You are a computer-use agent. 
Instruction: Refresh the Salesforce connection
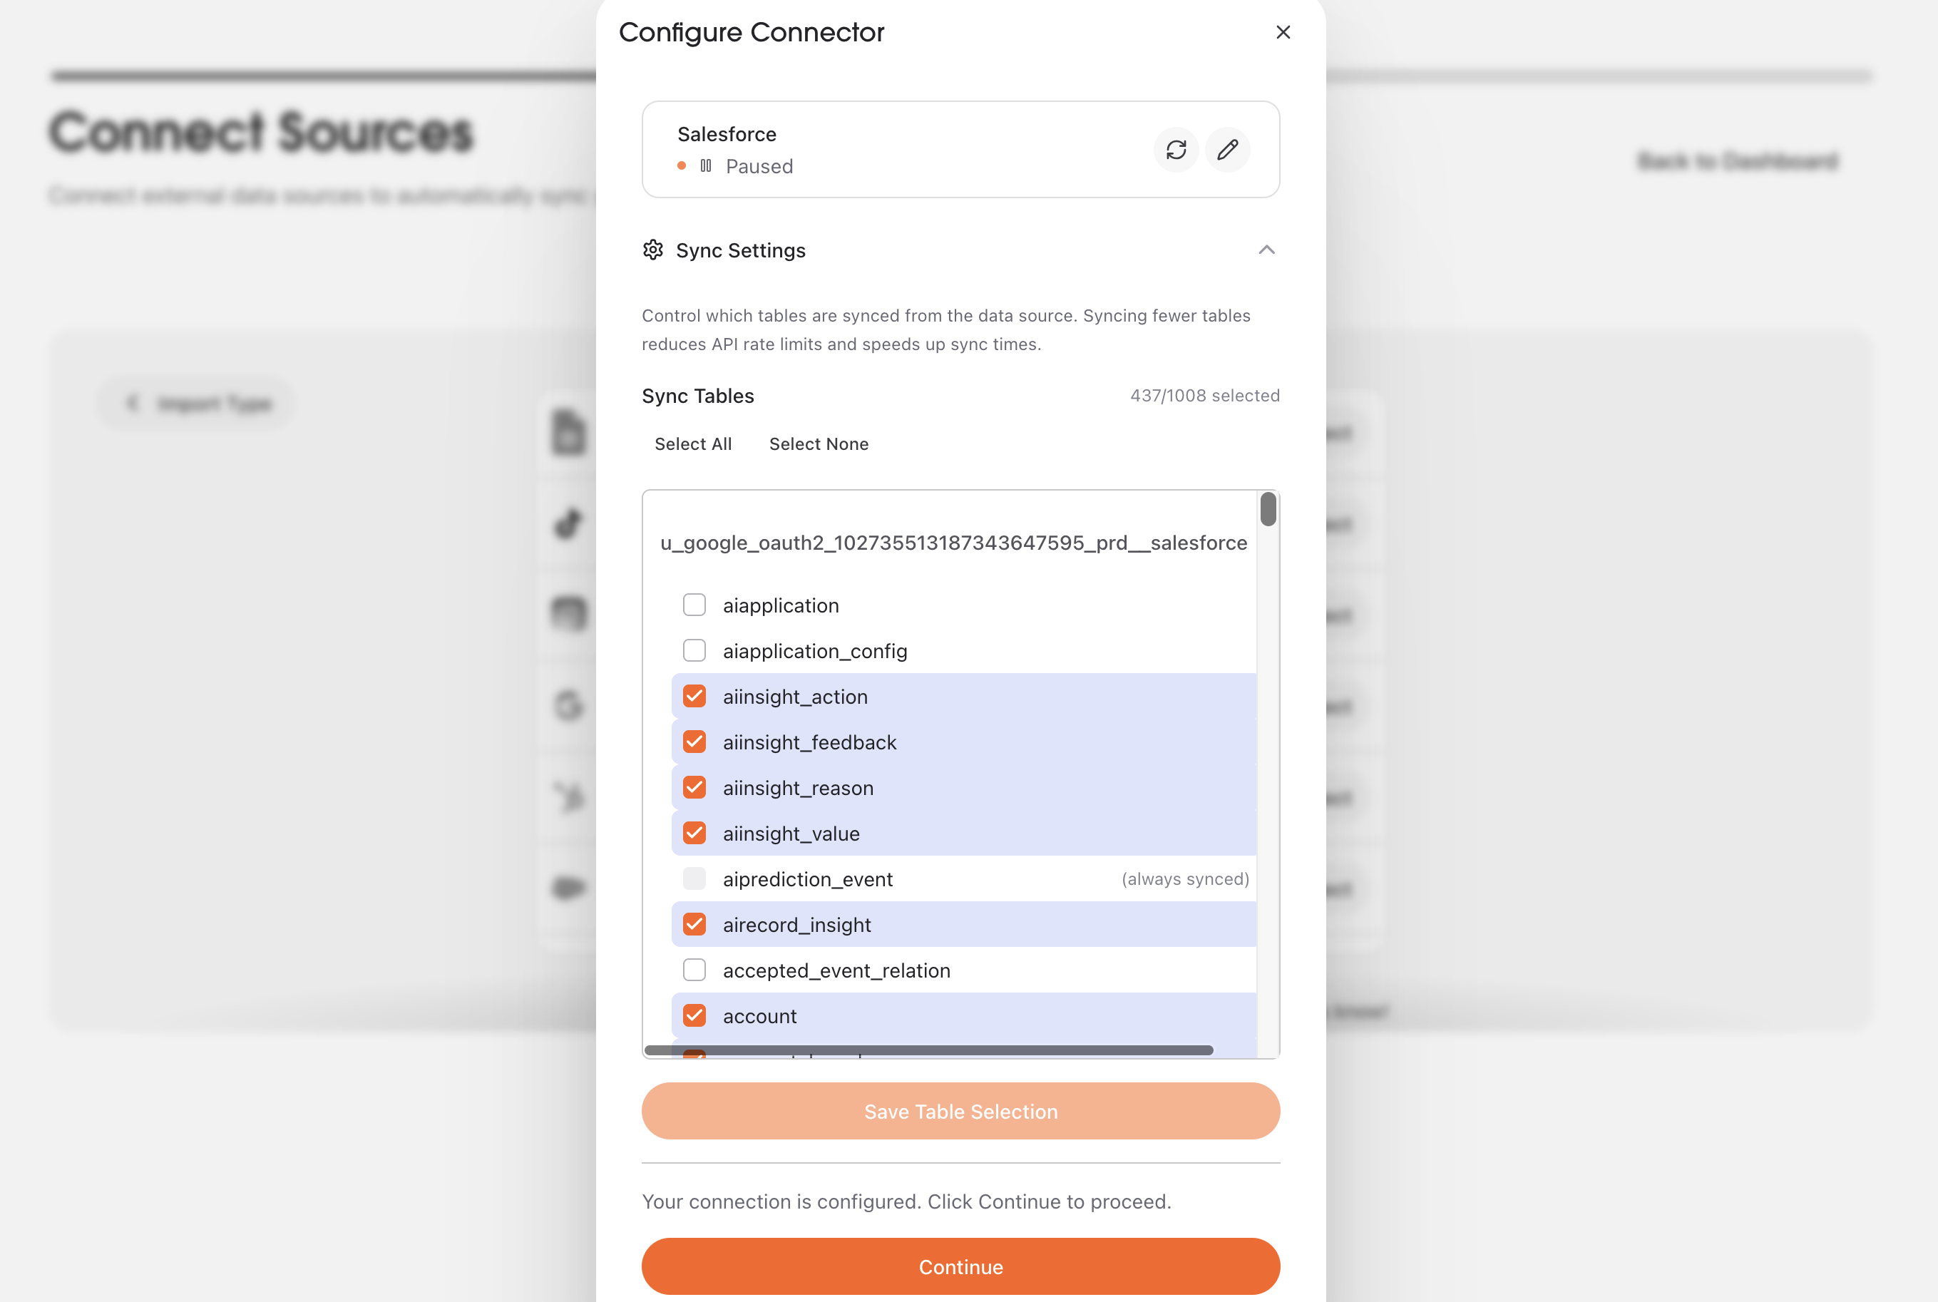point(1176,150)
